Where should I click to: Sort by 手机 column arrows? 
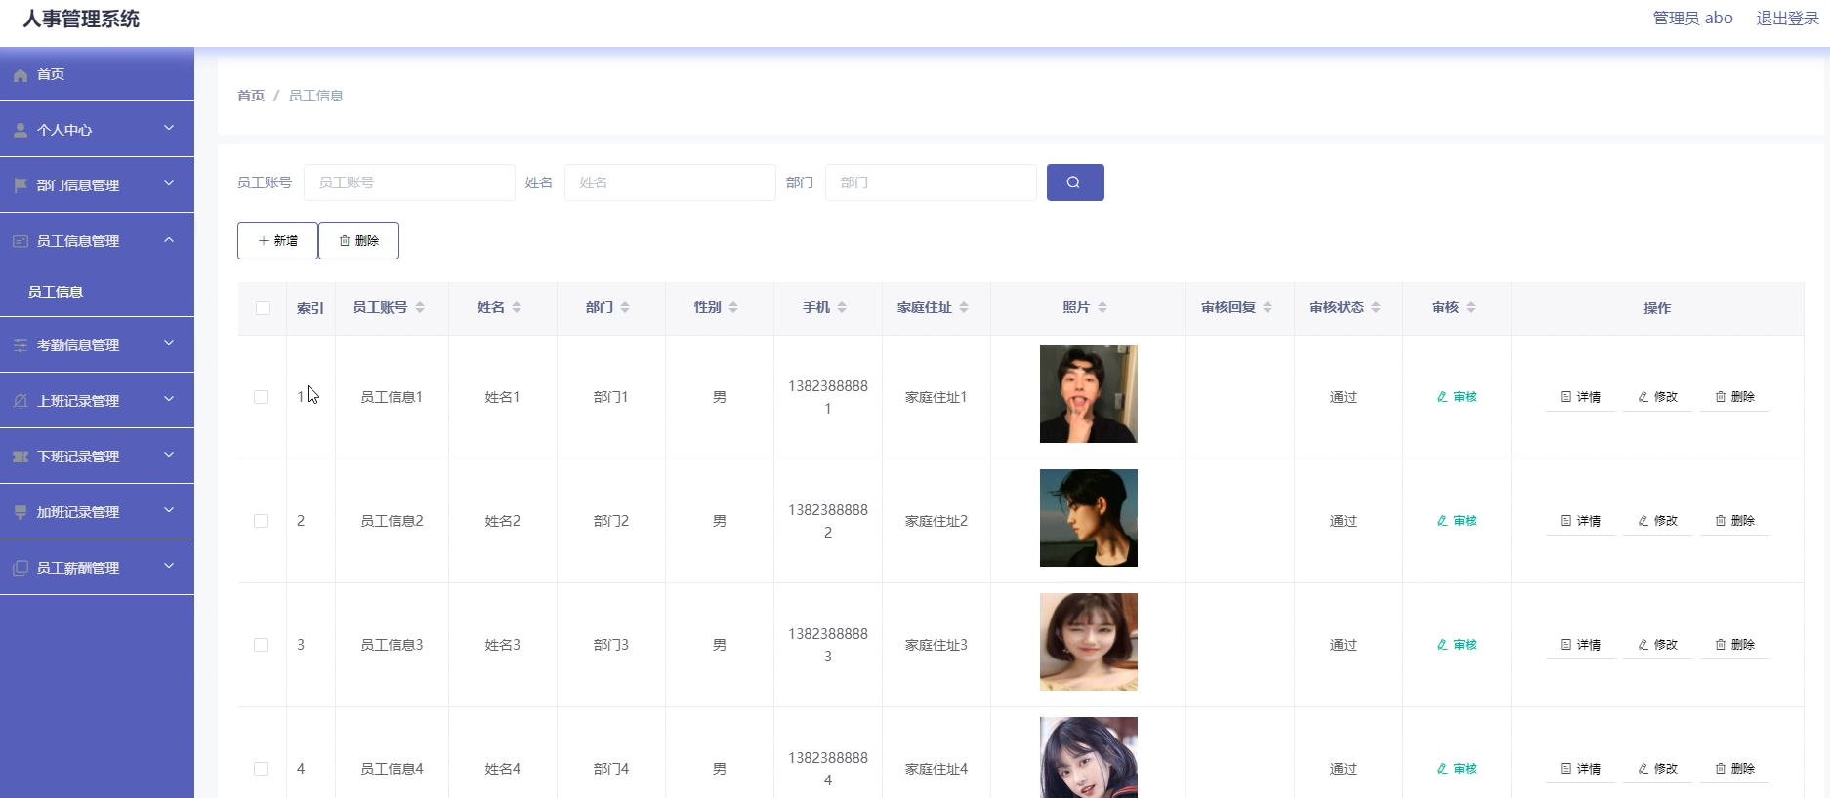(x=842, y=307)
